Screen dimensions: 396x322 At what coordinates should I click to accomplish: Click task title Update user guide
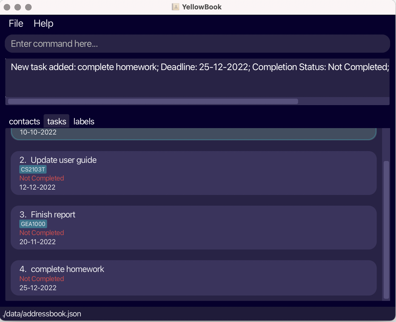click(x=64, y=160)
